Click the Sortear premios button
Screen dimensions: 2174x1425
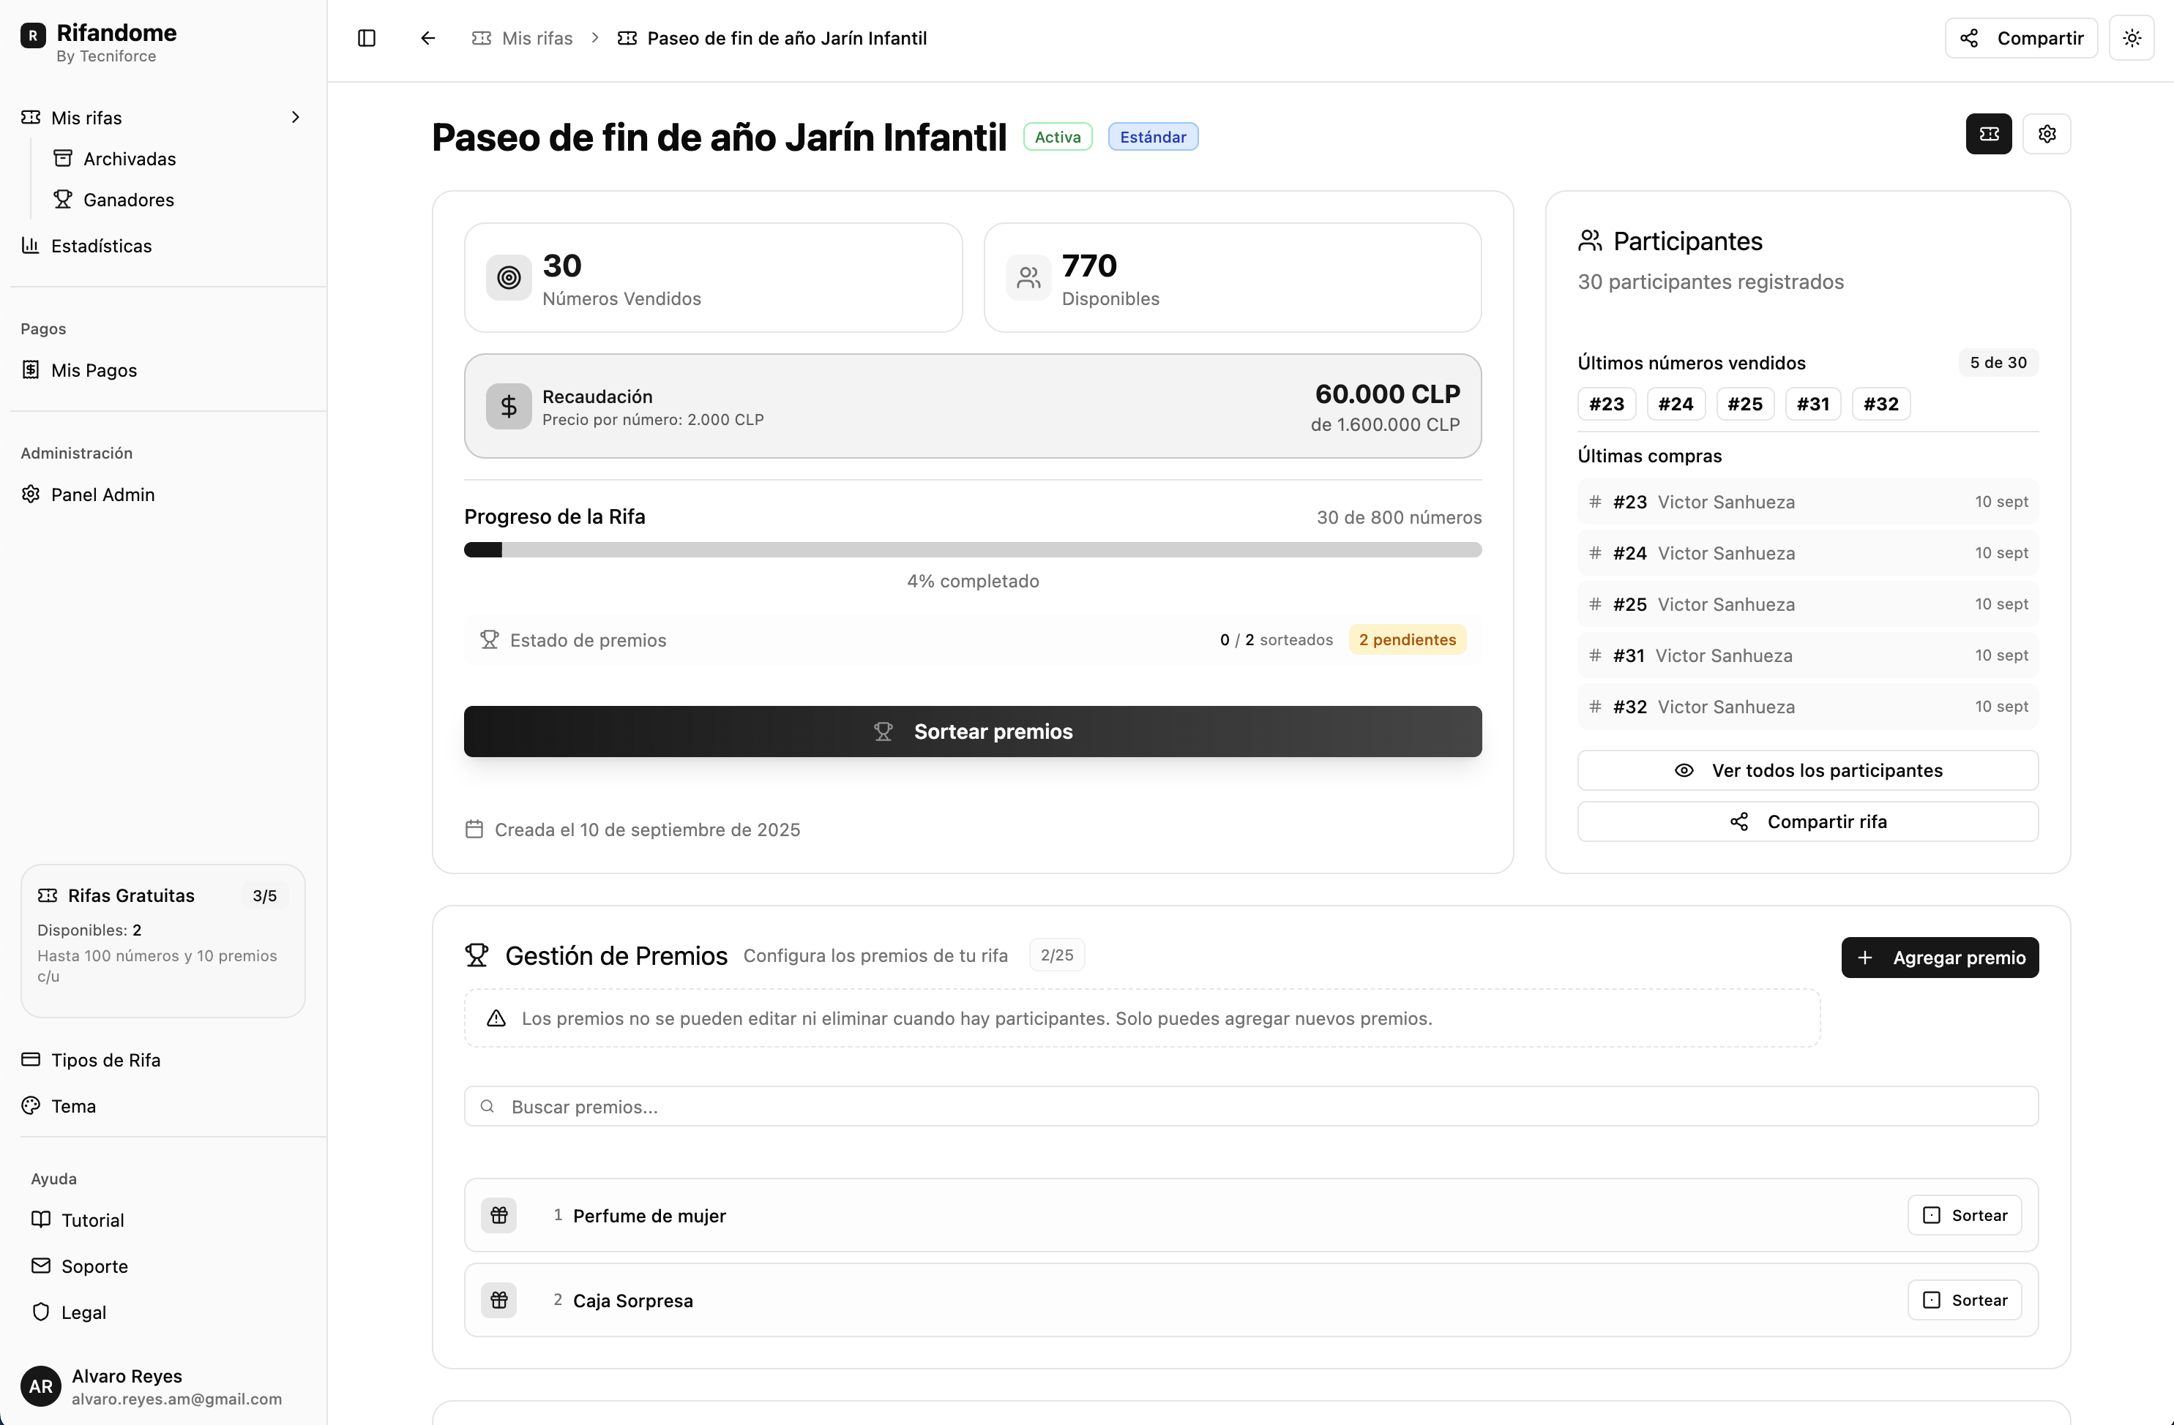point(972,732)
